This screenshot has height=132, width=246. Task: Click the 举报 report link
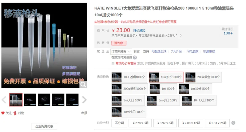click(x=84, y=113)
